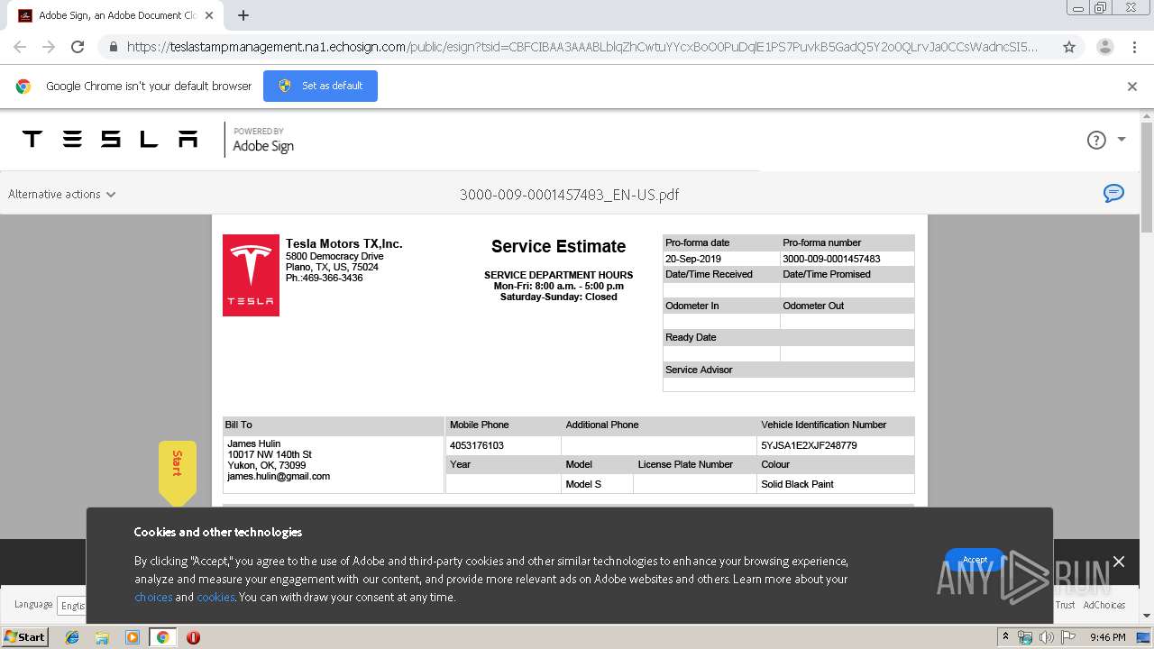The width and height of the screenshot is (1154, 649).
Task: Click the Date/Time Promised label
Action: pyautogui.click(x=827, y=274)
